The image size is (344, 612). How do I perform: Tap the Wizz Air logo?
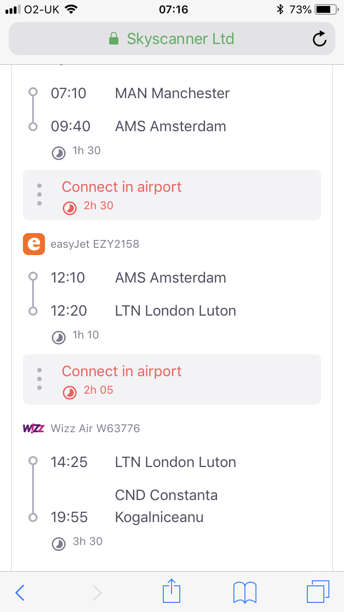pyautogui.click(x=33, y=428)
